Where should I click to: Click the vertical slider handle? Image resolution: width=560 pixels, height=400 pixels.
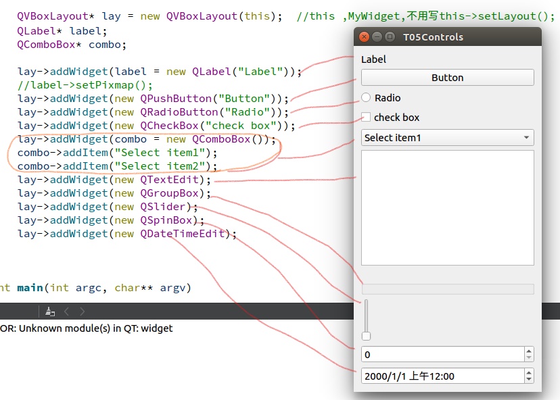pyautogui.click(x=366, y=336)
